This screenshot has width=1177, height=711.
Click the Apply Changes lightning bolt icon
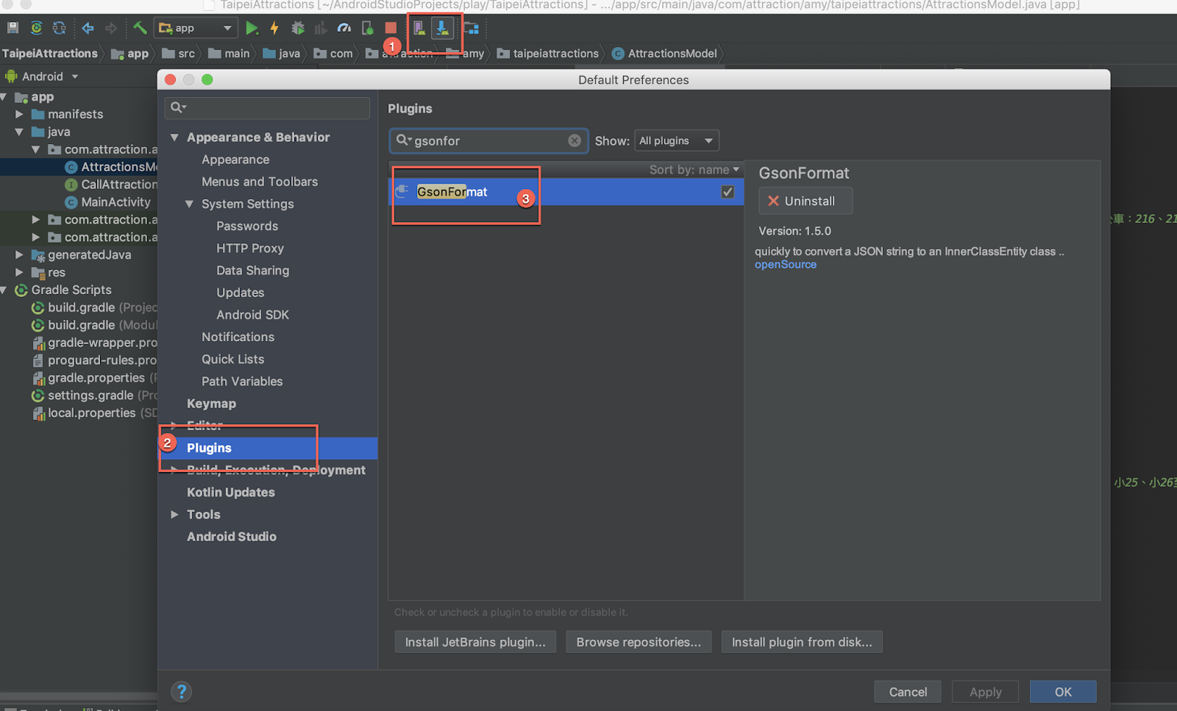(274, 28)
